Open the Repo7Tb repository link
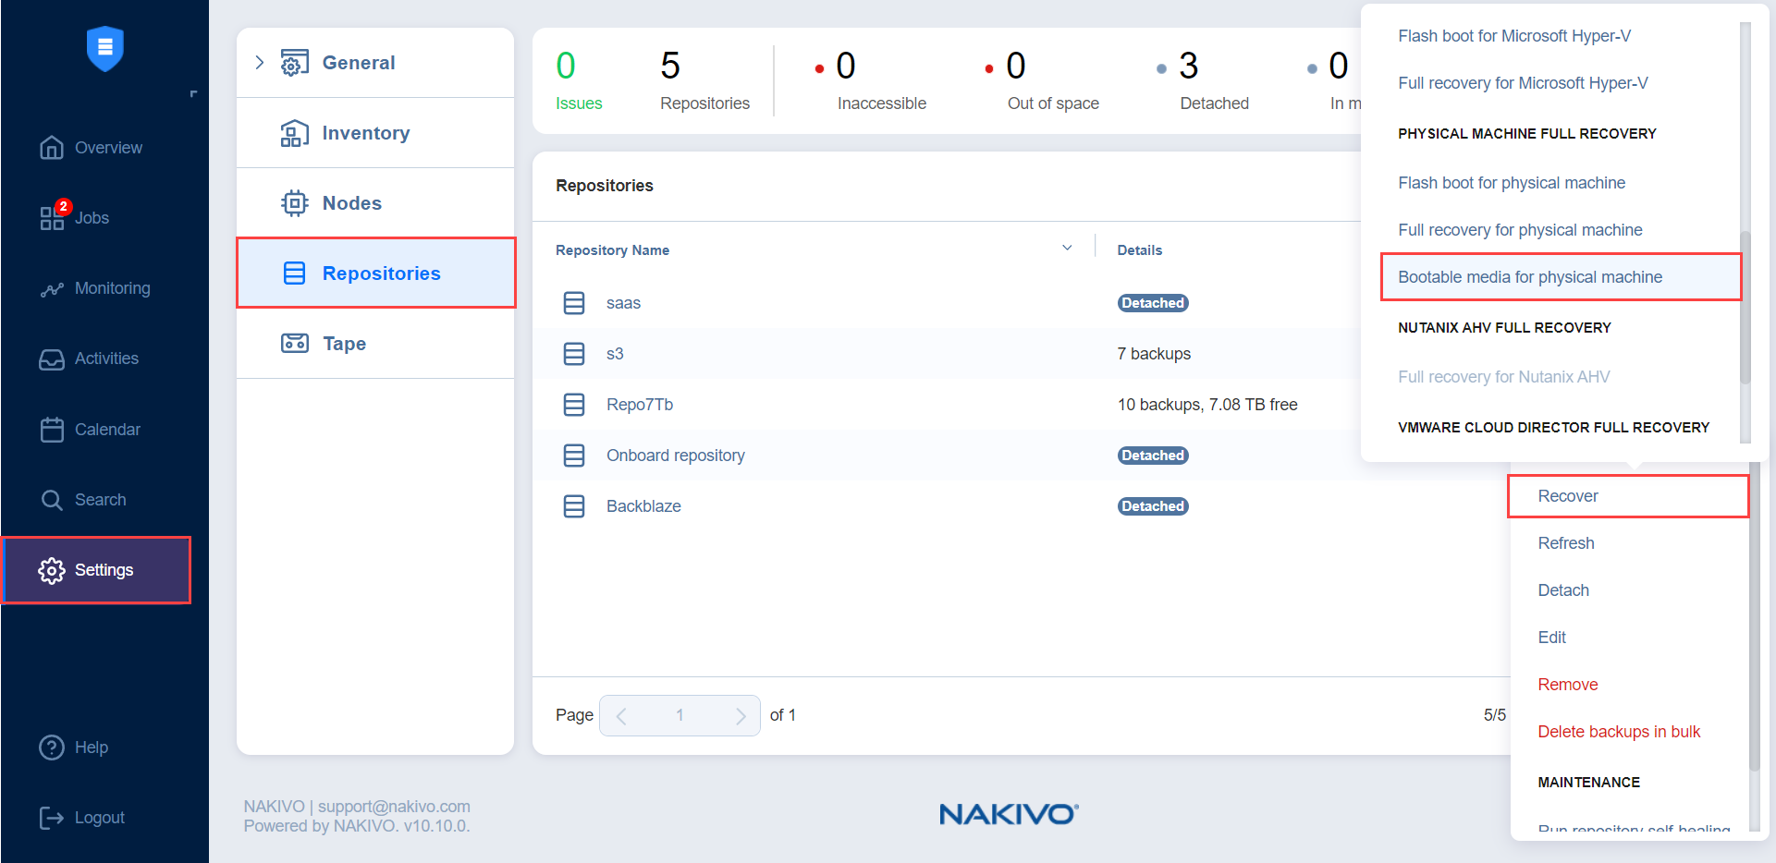1776x863 pixels. coord(640,405)
